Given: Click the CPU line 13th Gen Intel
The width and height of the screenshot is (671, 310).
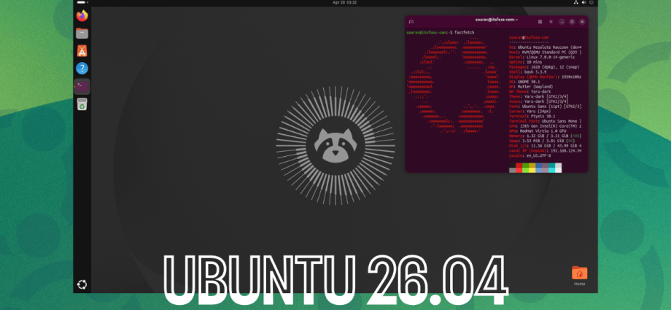Looking at the screenshot, I should [x=546, y=126].
